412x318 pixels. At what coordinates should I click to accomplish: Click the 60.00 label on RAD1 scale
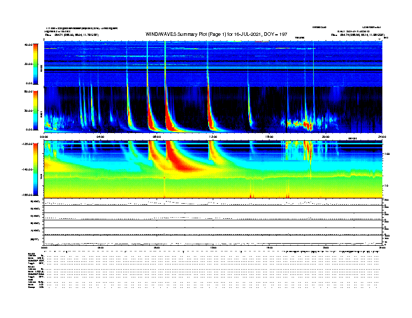(28, 91)
